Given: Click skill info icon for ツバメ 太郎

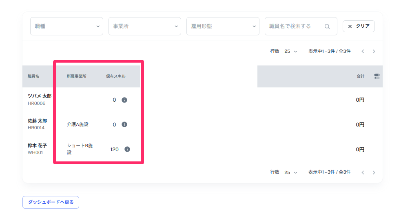Looking at the screenshot, I should pos(124,100).
